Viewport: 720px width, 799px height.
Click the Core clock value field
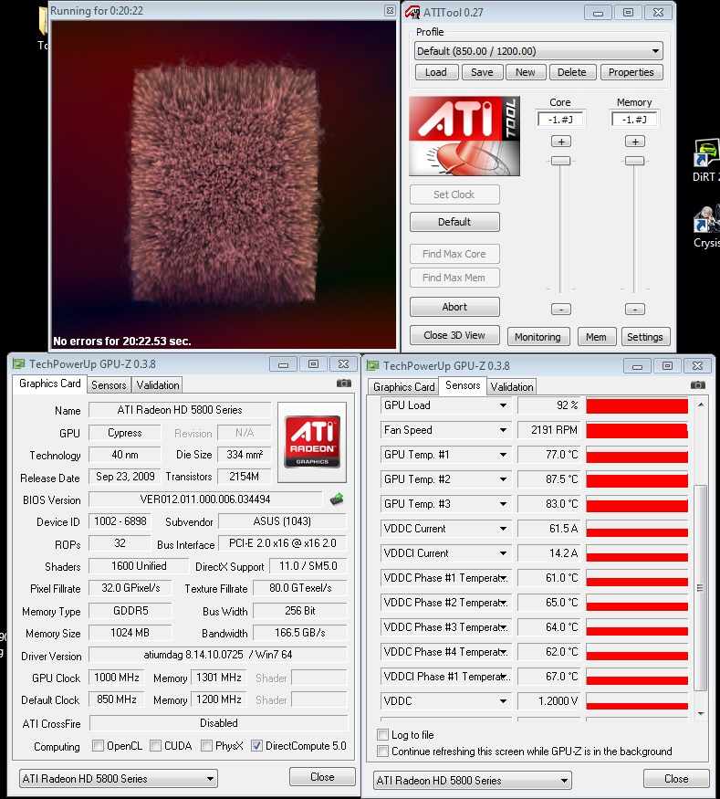coord(560,120)
